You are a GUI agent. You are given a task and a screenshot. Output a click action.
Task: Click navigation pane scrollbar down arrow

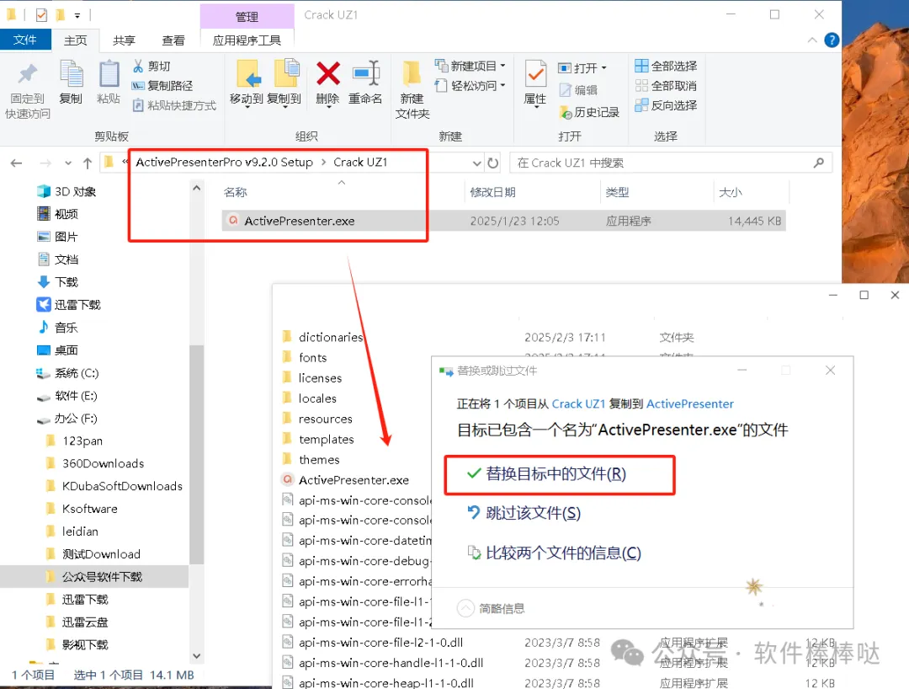pos(196,656)
